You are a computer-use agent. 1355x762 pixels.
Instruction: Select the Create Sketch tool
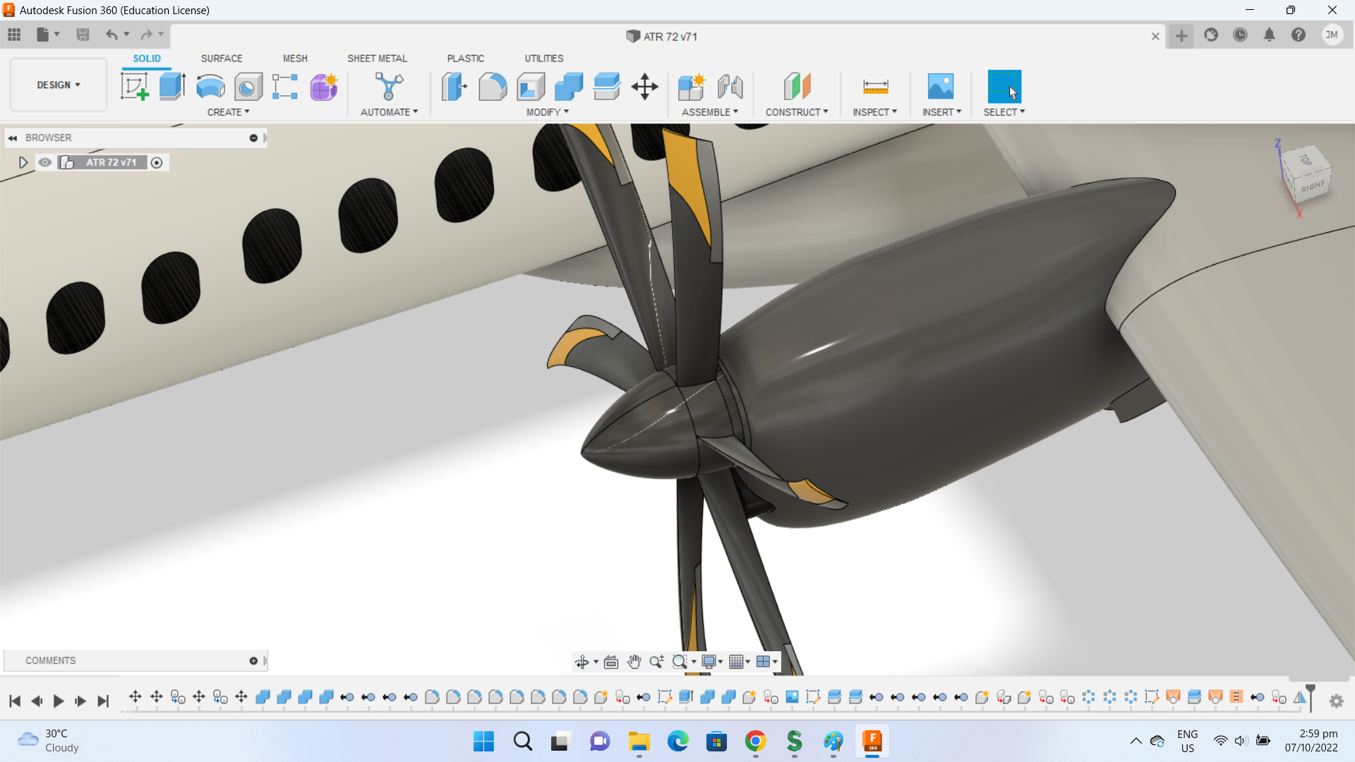point(134,87)
